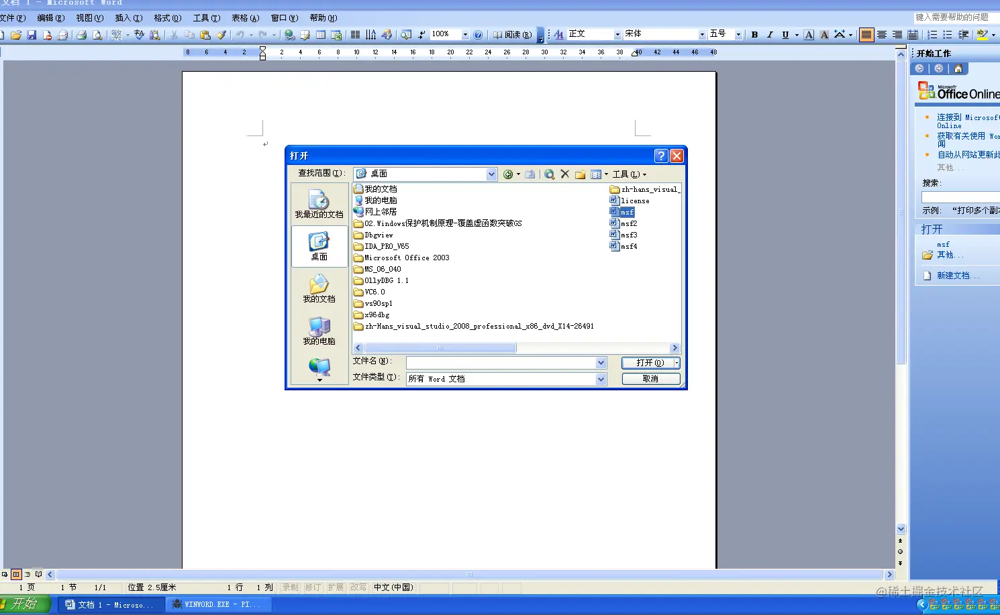Toggle Italic formatting
The height and width of the screenshot is (615, 1000).
(x=770, y=34)
